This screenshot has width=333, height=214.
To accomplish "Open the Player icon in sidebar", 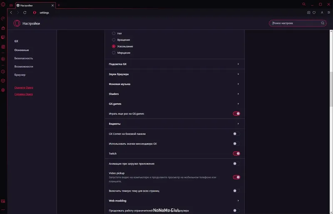I will click(3, 59).
